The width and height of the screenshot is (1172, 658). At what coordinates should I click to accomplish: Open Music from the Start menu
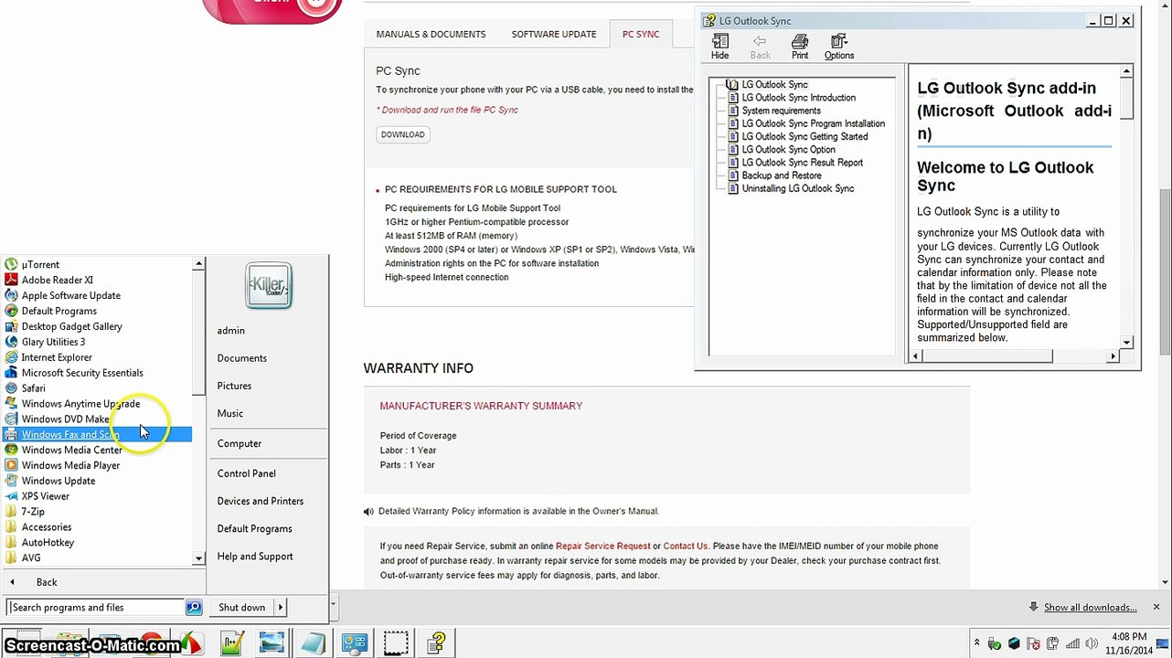[x=230, y=413]
